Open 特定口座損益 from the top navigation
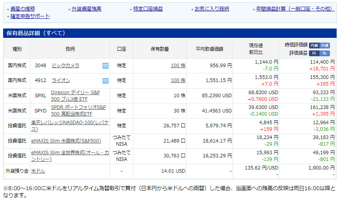Screen dimensions: 339x198 click(x=148, y=9)
